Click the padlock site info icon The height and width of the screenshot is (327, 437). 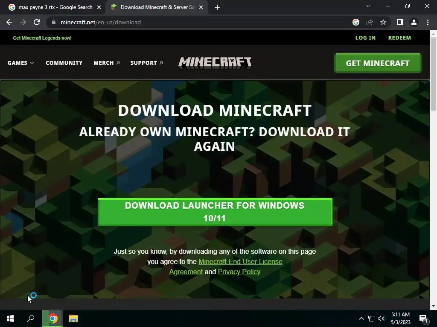click(x=54, y=22)
